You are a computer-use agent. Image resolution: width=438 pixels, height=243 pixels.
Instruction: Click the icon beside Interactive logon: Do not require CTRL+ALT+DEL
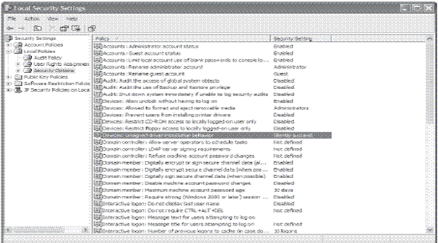tap(98, 210)
